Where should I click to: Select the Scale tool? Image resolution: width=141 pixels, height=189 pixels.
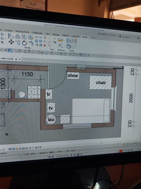tap(40, 41)
